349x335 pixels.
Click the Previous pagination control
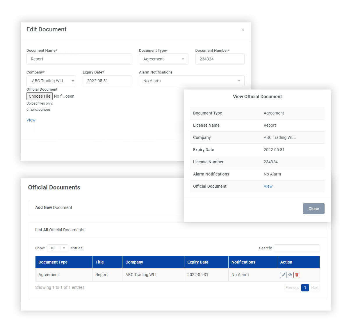point(292,287)
